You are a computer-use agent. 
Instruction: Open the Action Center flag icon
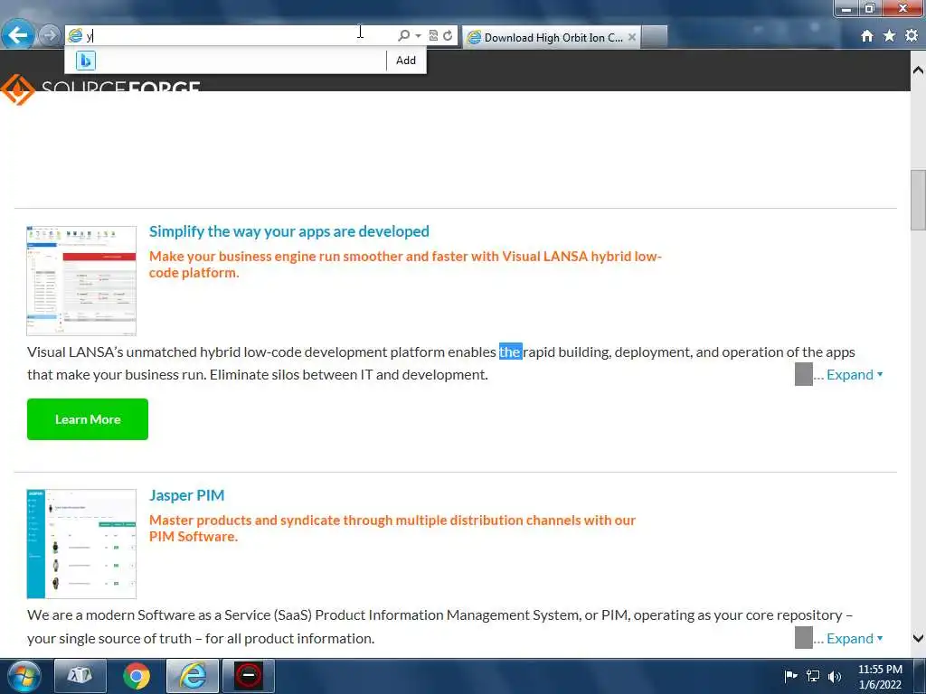pyautogui.click(x=790, y=676)
